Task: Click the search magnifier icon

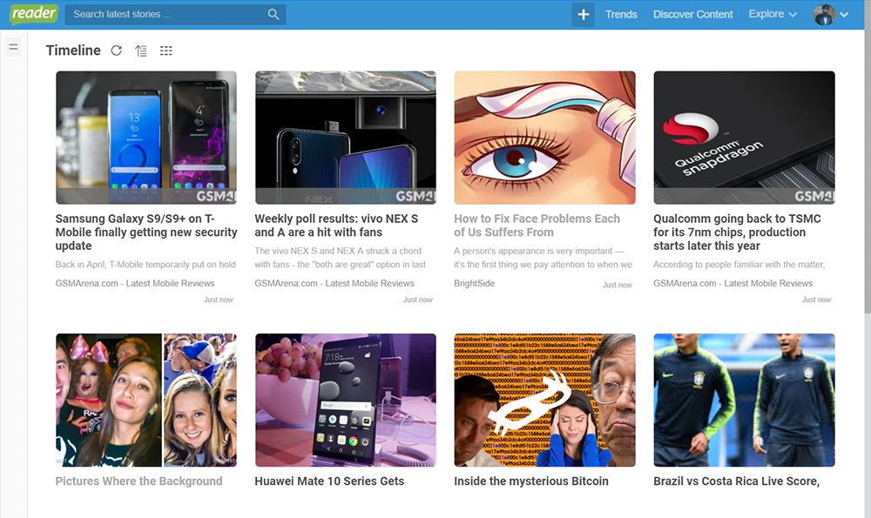Action: (273, 15)
